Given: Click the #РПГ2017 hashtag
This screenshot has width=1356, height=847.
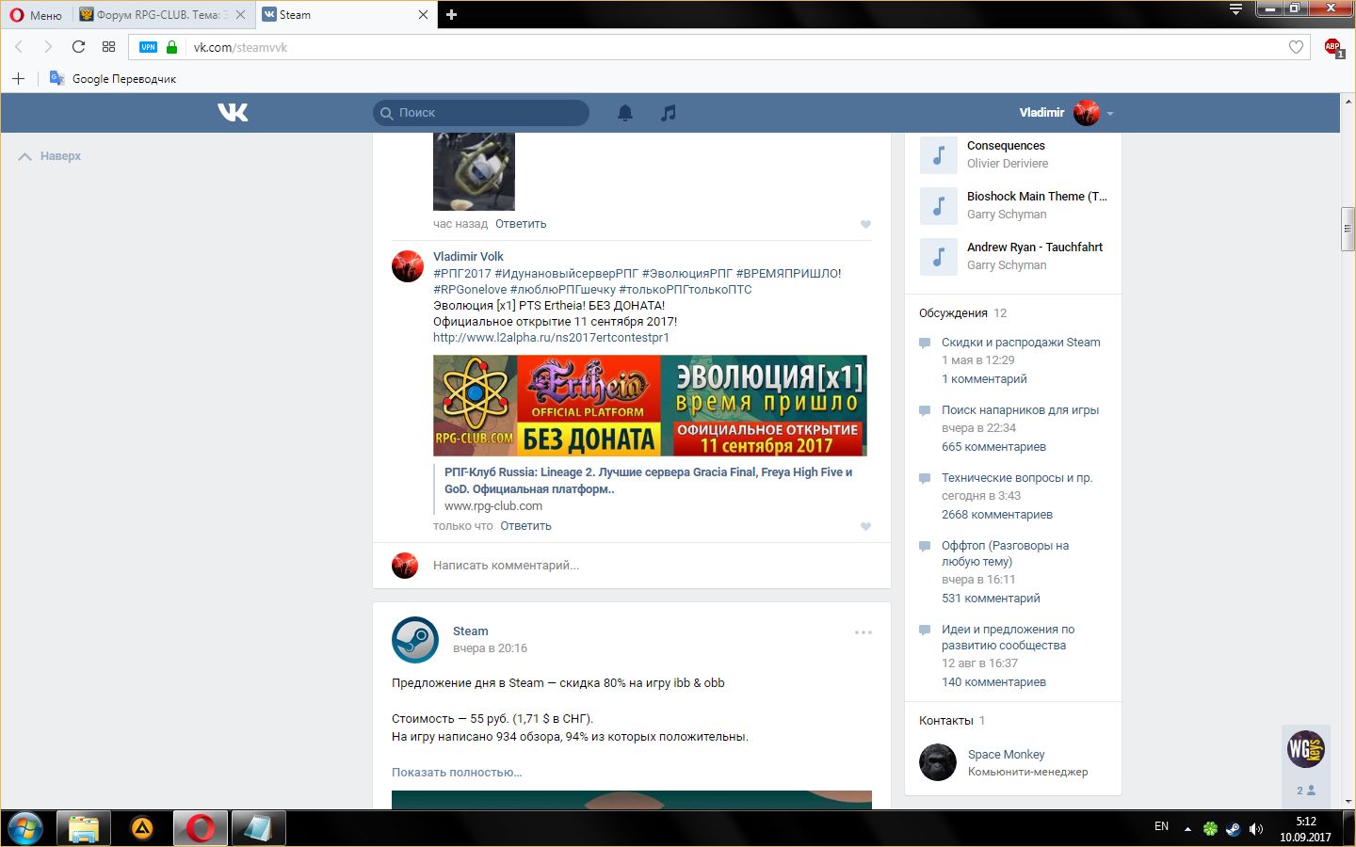Looking at the screenshot, I should coord(462,274).
